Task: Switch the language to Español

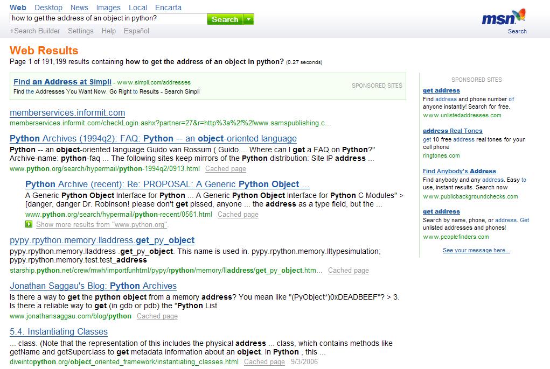Action: (x=136, y=31)
